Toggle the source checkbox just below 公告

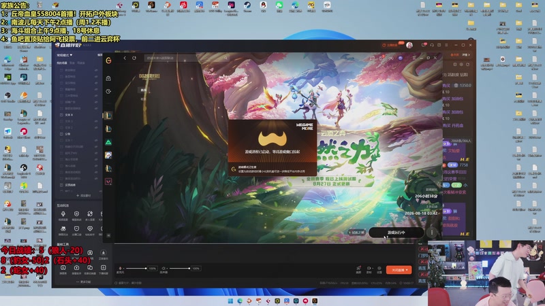61,140
